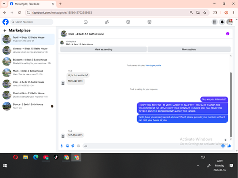
Task: Open the Bianca - 2 Beds 1 Bath conversation
Action: pos(28,106)
